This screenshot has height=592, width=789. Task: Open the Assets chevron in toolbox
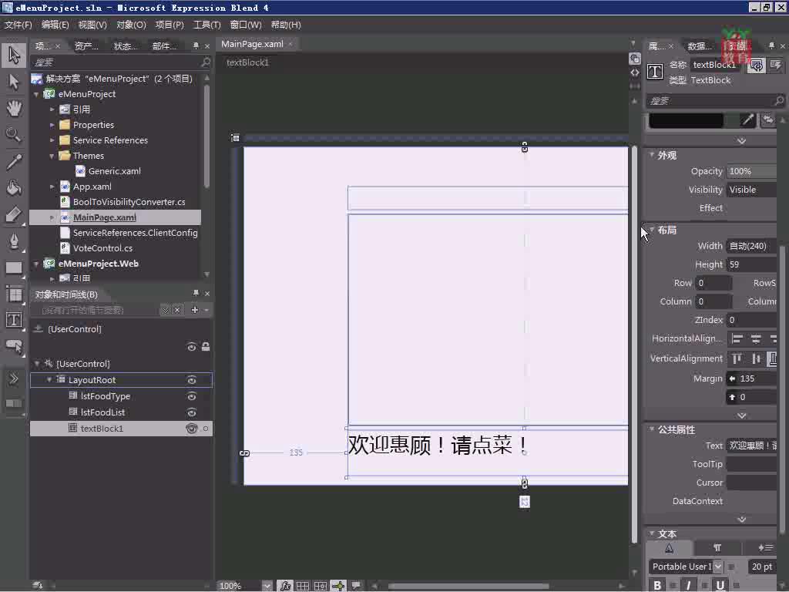pyautogui.click(x=14, y=378)
